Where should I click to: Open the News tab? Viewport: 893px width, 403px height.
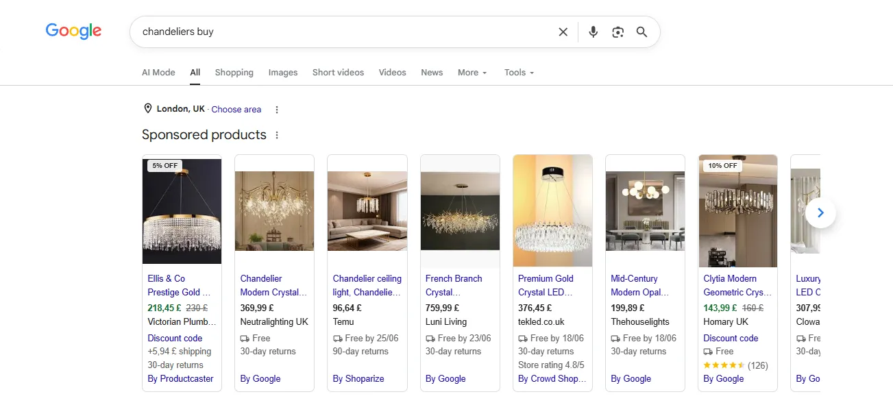point(432,72)
